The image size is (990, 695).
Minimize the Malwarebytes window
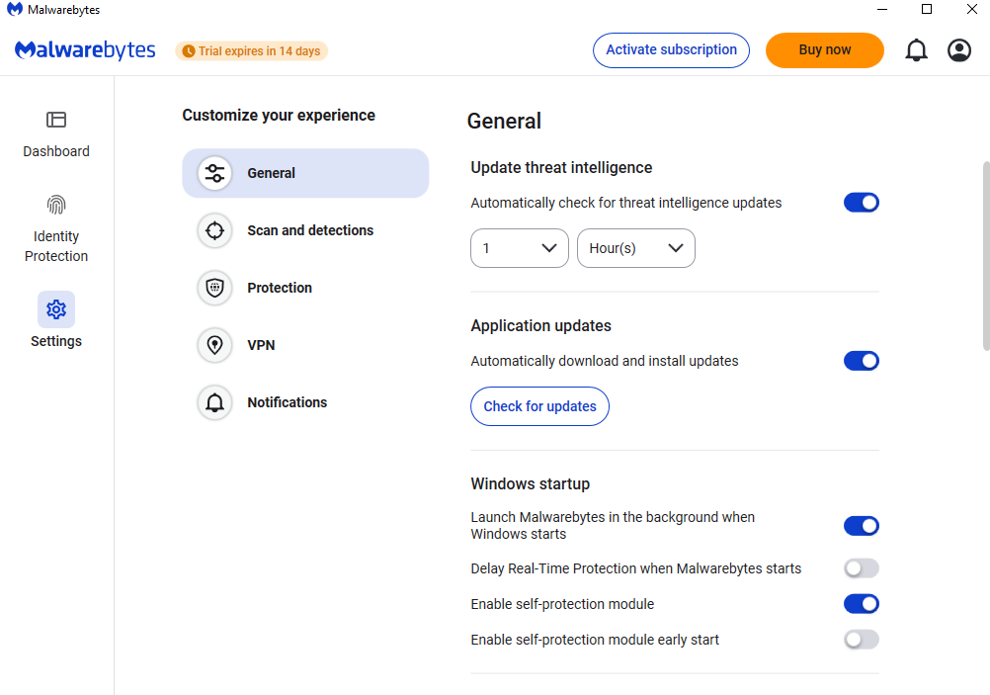pos(882,10)
